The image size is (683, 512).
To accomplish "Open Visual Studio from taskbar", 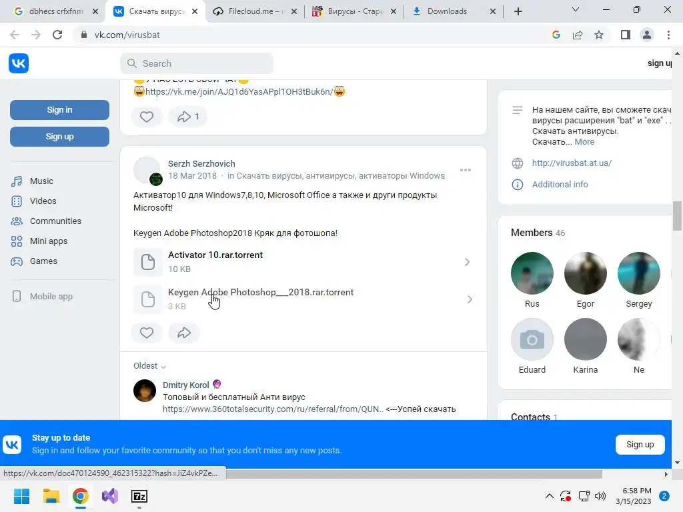I will pyautogui.click(x=110, y=496).
